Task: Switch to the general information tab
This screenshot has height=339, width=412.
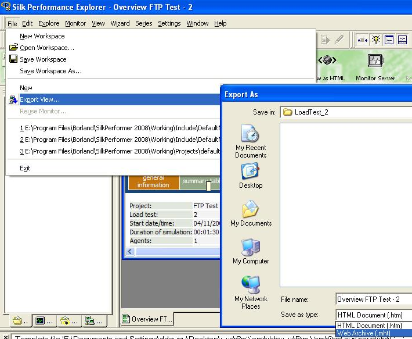Action: click(x=153, y=182)
